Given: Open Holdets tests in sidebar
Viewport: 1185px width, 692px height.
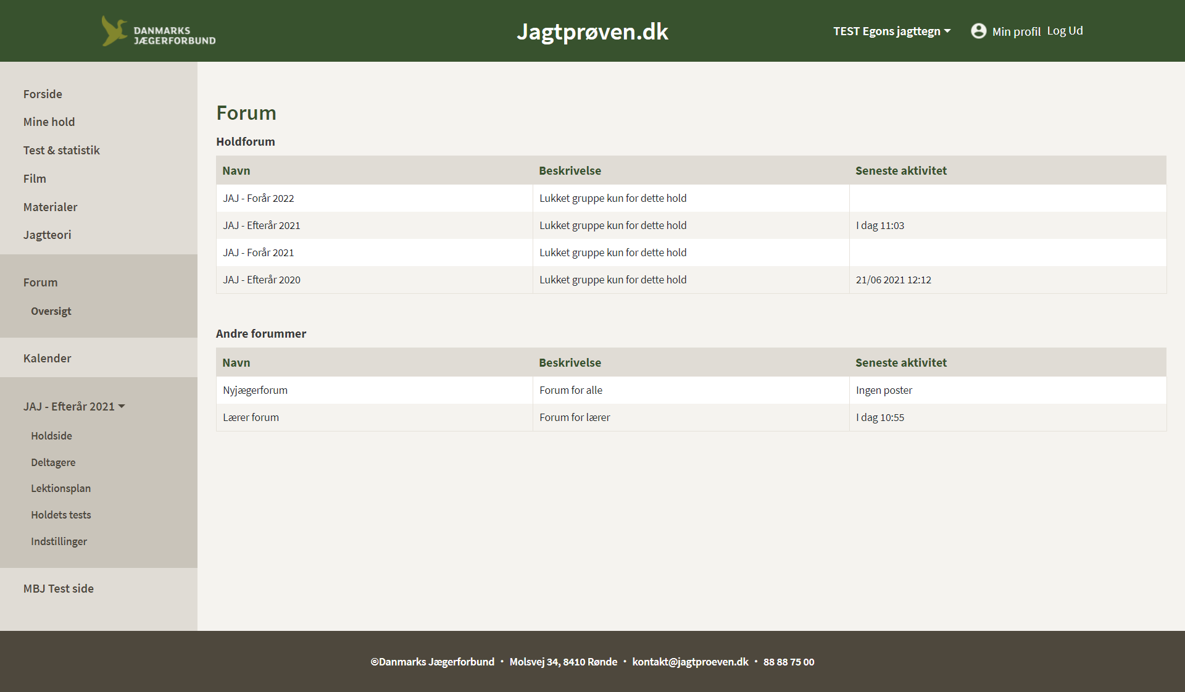Looking at the screenshot, I should [60, 515].
